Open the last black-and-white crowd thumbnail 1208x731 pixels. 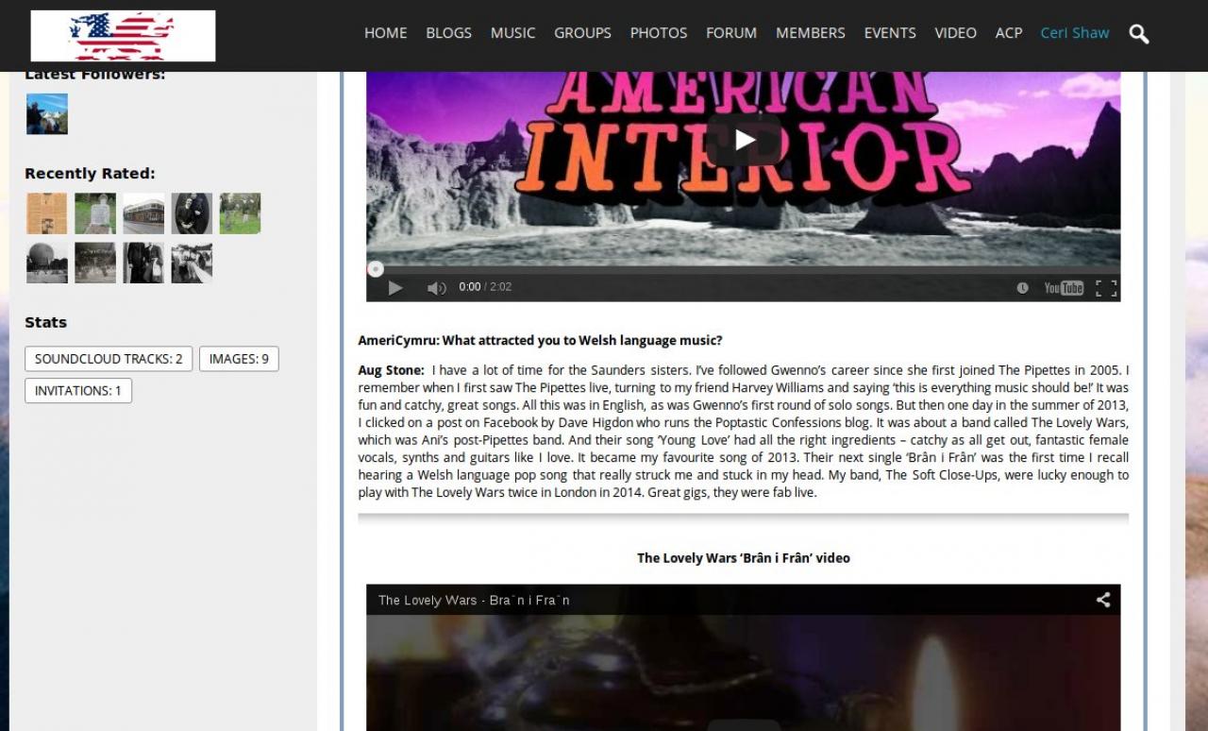tap(192, 263)
